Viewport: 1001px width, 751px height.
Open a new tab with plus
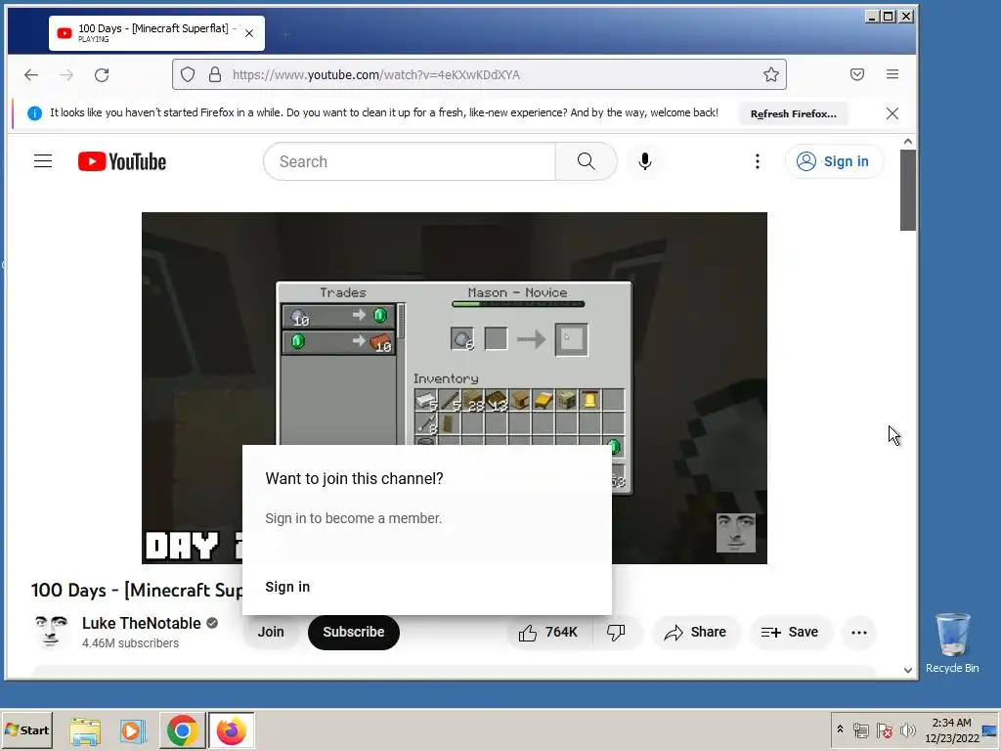pyautogui.click(x=286, y=34)
